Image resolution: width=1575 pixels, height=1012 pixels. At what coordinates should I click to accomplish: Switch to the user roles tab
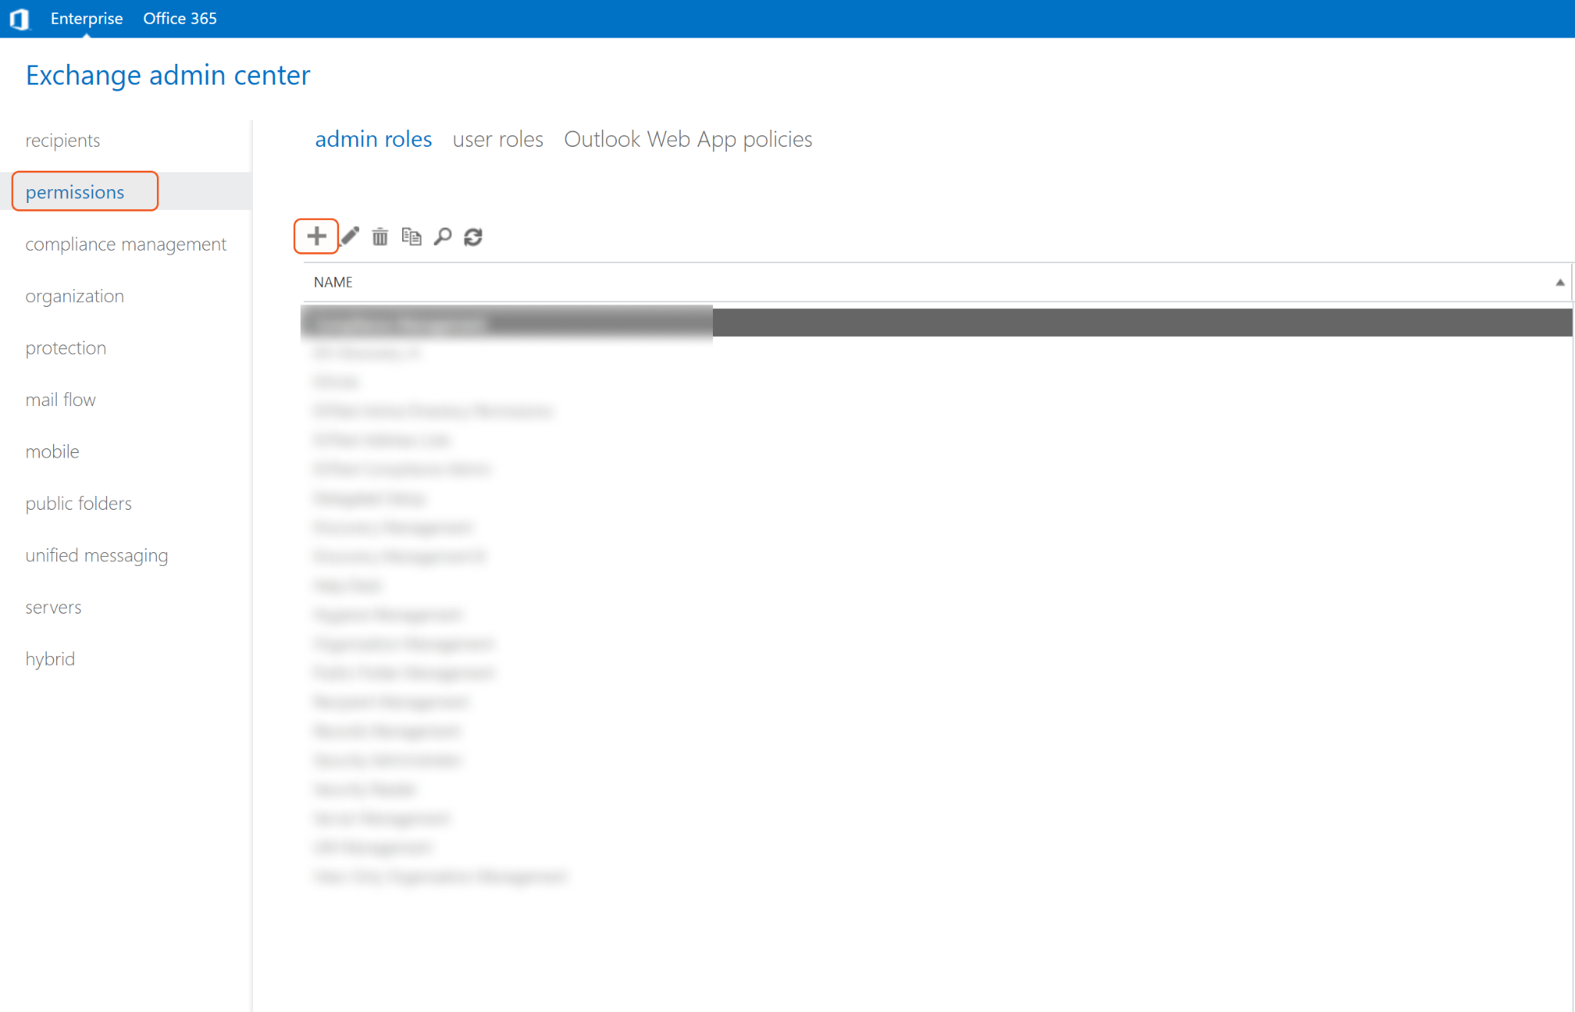tap(498, 139)
